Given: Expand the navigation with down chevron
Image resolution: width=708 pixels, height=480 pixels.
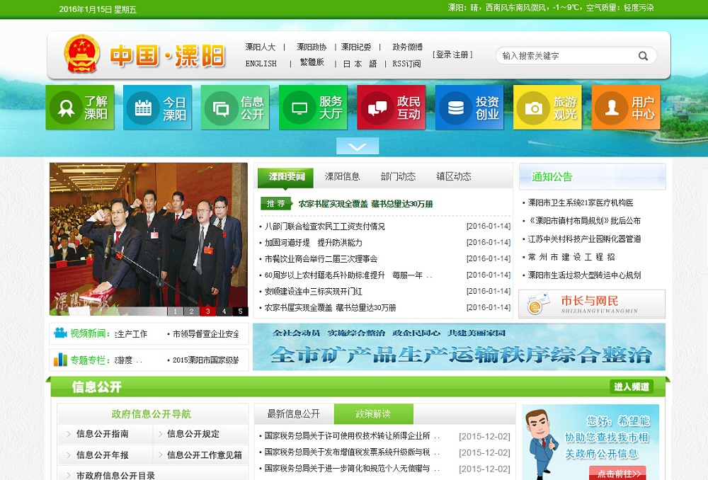Looking at the screenshot, I should click(357, 147).
